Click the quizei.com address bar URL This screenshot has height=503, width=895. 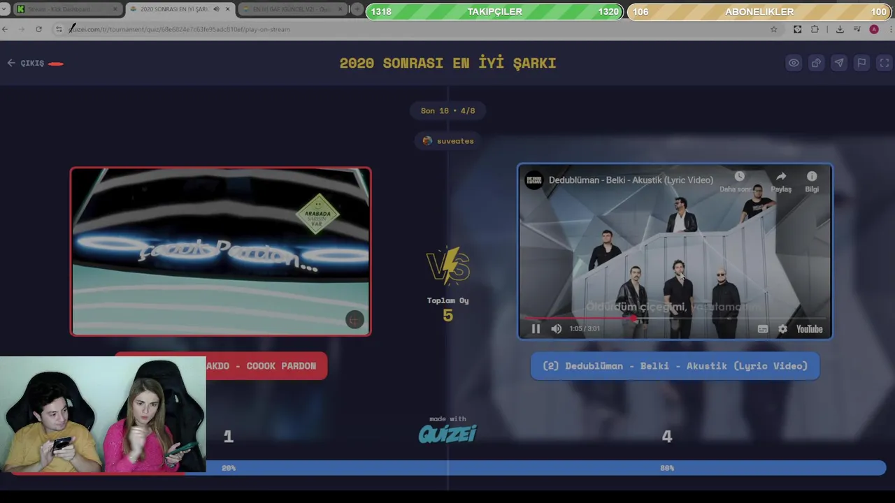coord(180,29)
